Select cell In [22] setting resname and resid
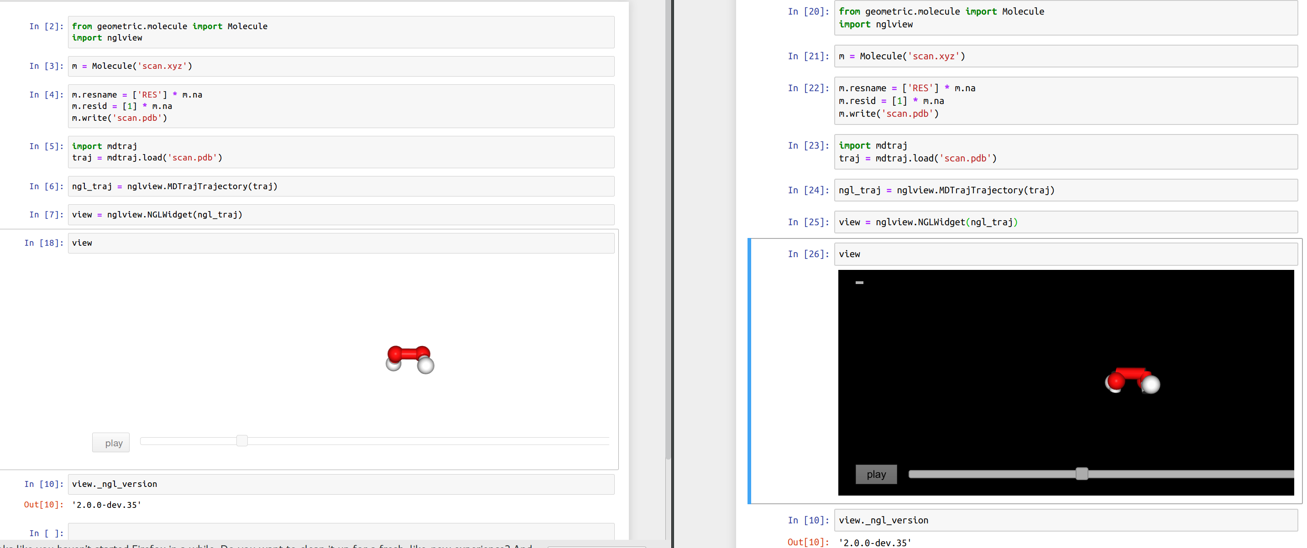Viewport: 1307px width, 548px height. 1065,100
